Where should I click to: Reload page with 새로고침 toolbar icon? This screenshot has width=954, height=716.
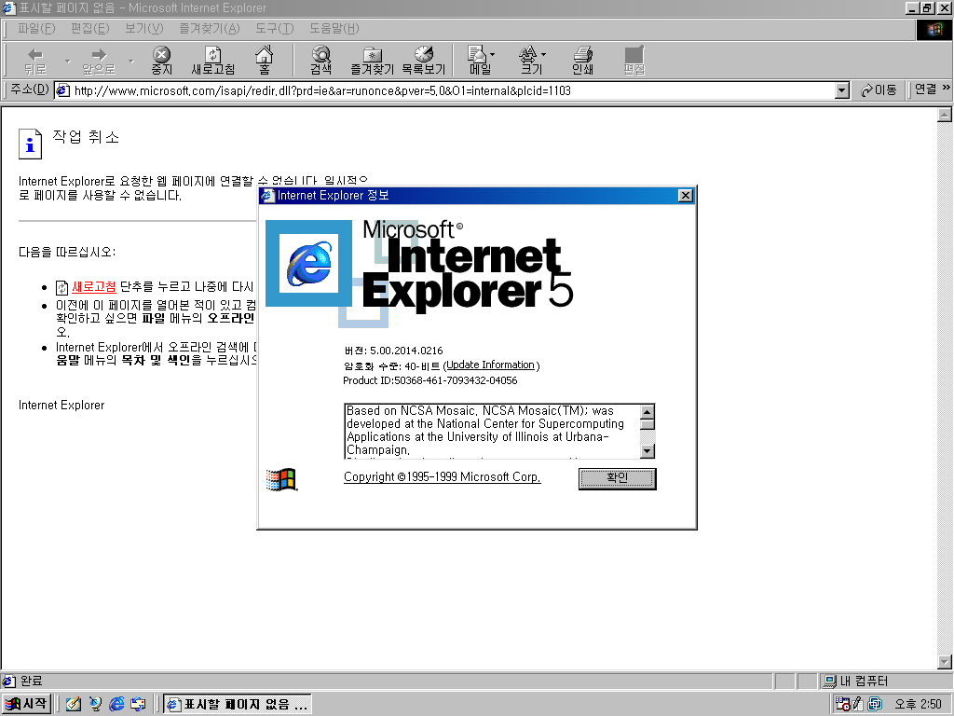pos(213,61)
